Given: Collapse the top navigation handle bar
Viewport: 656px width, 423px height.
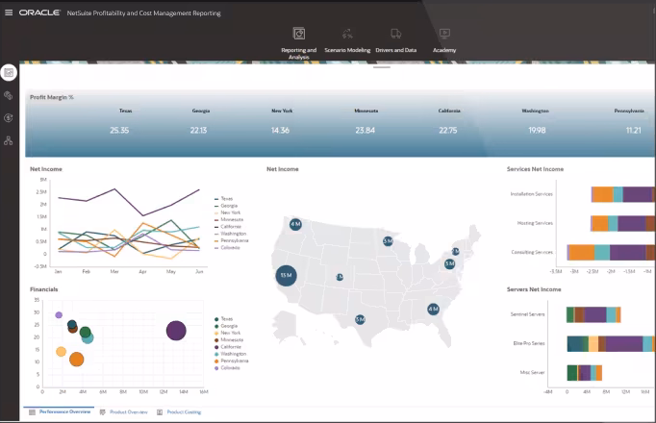Looking at the screenshot, I should coord(381,66).
